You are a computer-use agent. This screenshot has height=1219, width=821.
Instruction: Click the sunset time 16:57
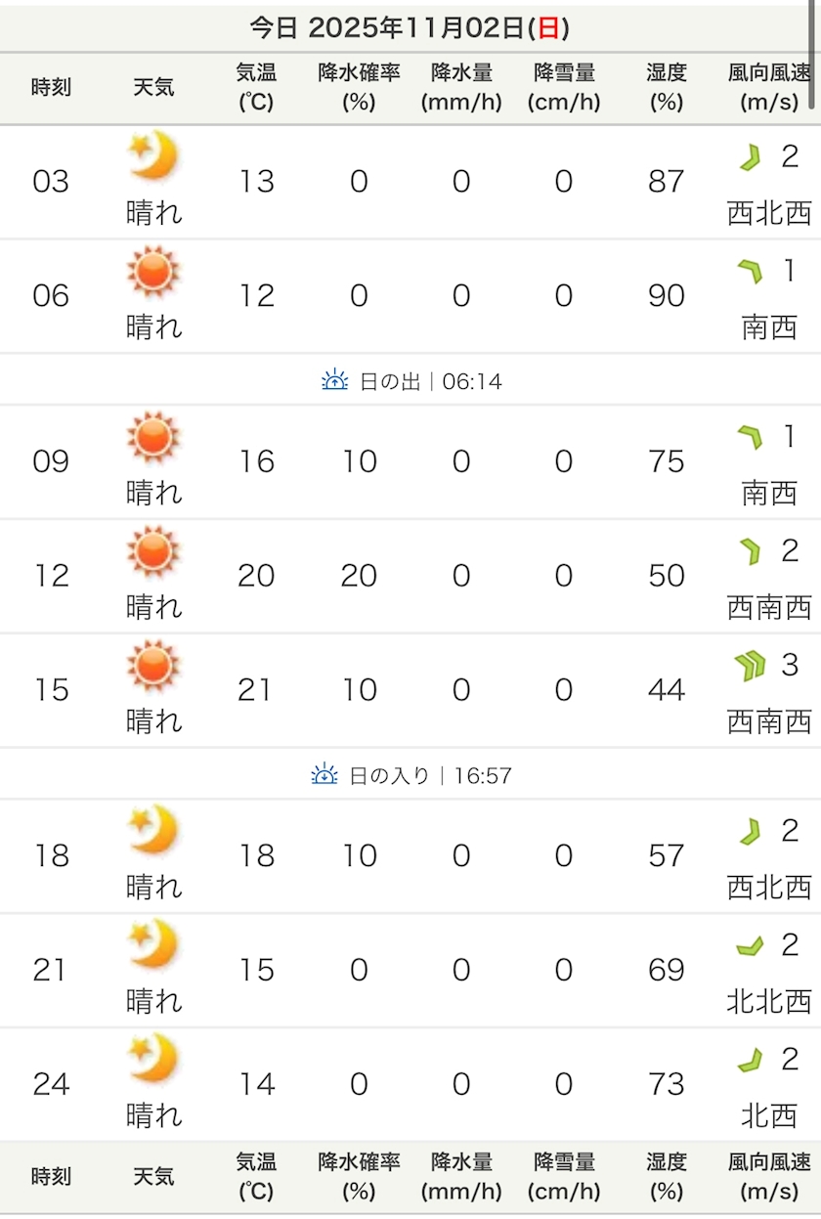482,776
